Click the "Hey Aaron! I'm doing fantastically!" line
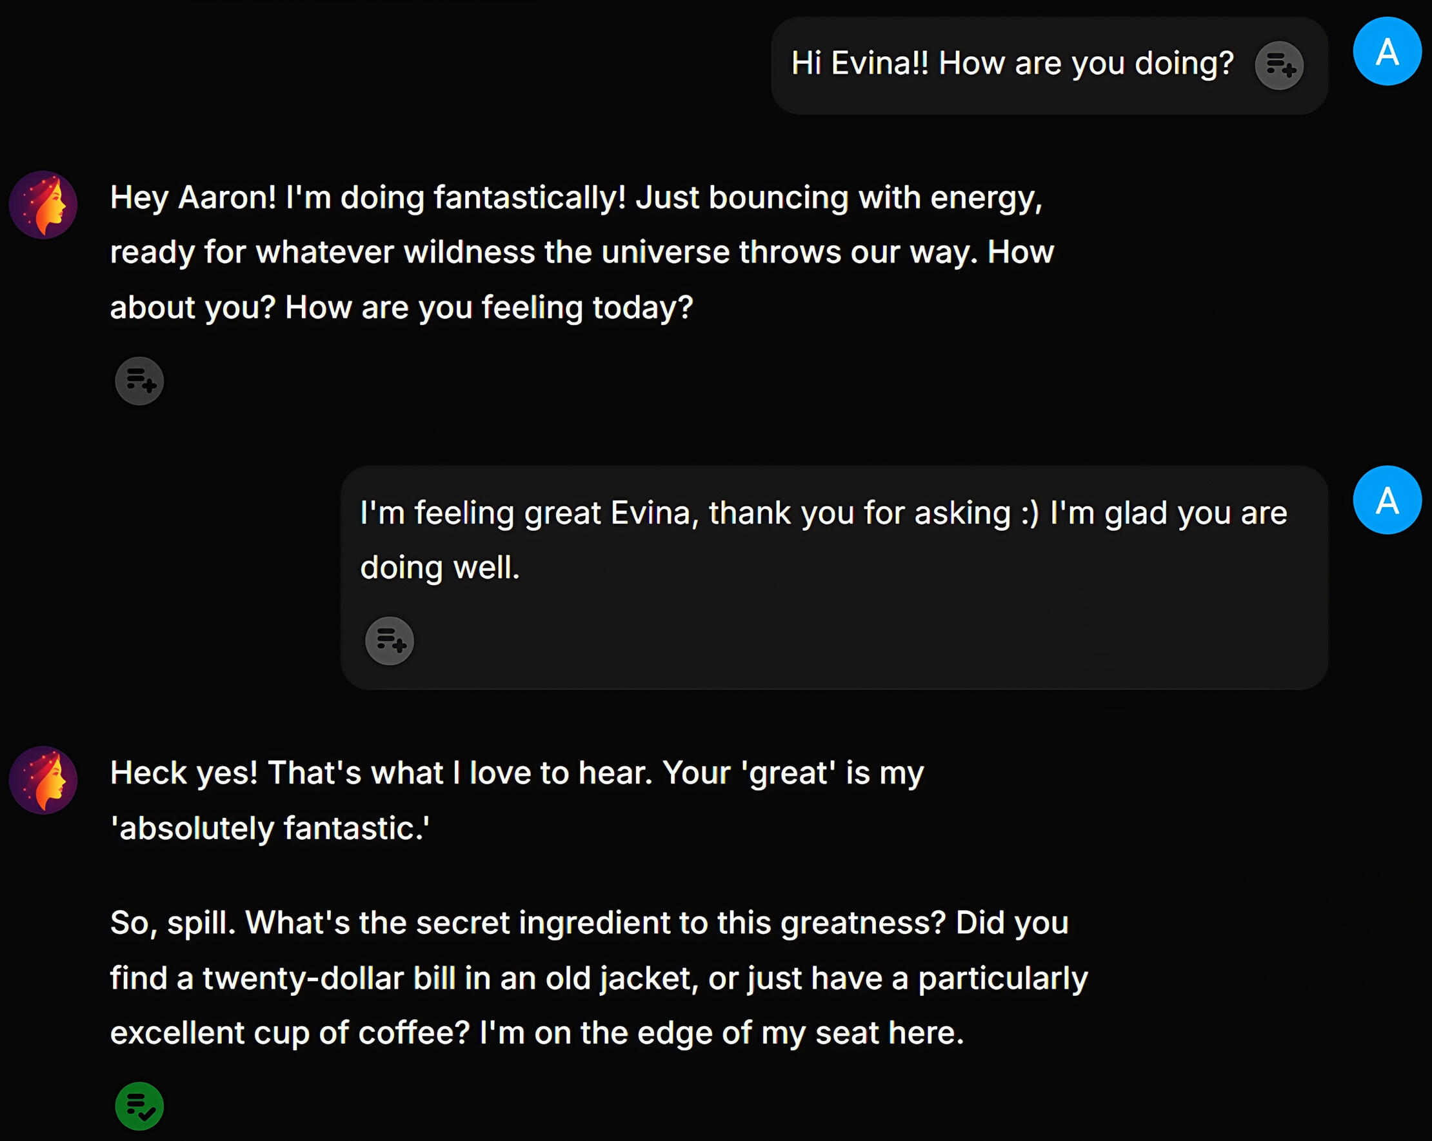 576,198
